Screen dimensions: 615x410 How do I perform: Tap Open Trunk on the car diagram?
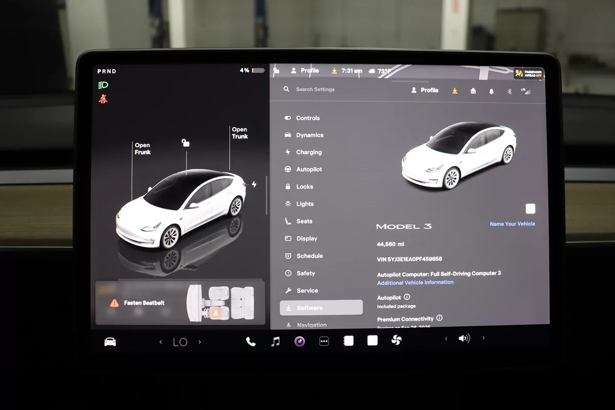[x=239, y=133]
